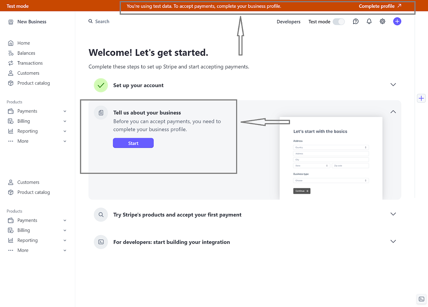
Task: Click green checkmark for Set up your account
Action: (101, 85)
